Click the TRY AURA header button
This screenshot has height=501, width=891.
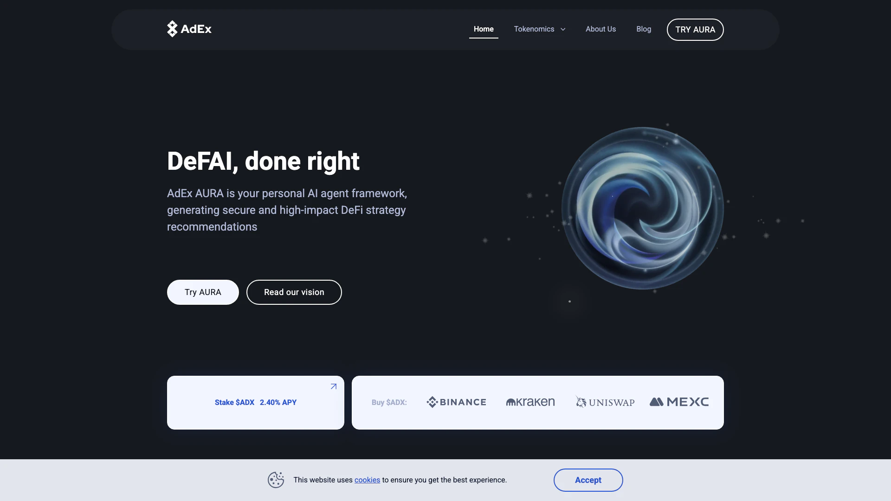tap(695, 30)
